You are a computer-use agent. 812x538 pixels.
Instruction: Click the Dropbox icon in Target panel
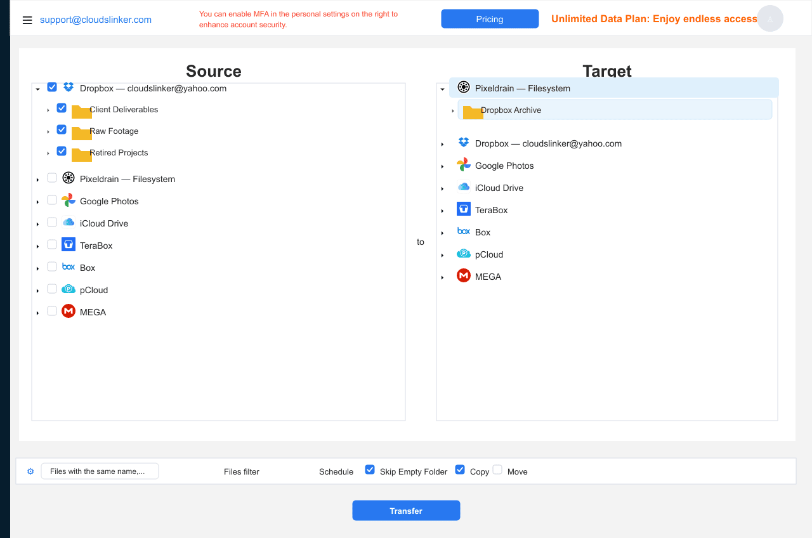click(x=464, y=143)
